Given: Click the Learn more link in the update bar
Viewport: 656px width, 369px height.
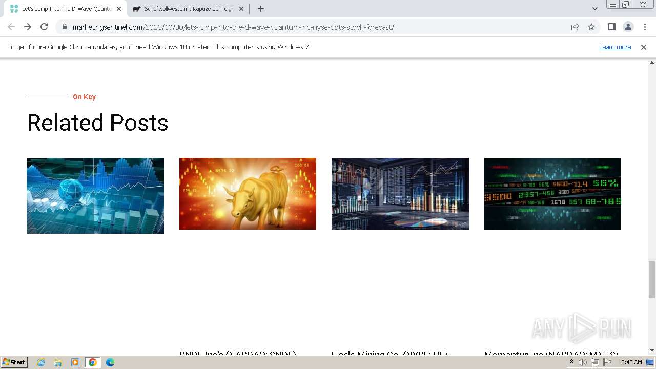Looking at the screenshot, I should [x=615, y=47].
